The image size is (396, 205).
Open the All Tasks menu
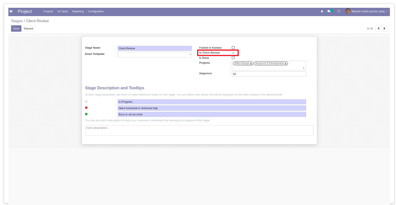coord(63,11)
